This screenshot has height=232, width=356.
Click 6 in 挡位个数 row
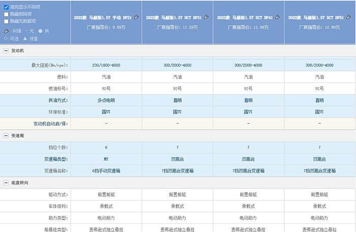click(x=106, y=147)
